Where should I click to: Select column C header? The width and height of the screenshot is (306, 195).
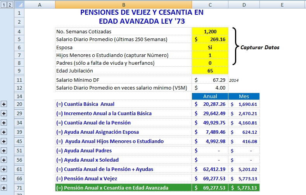[x=210, y=5]
